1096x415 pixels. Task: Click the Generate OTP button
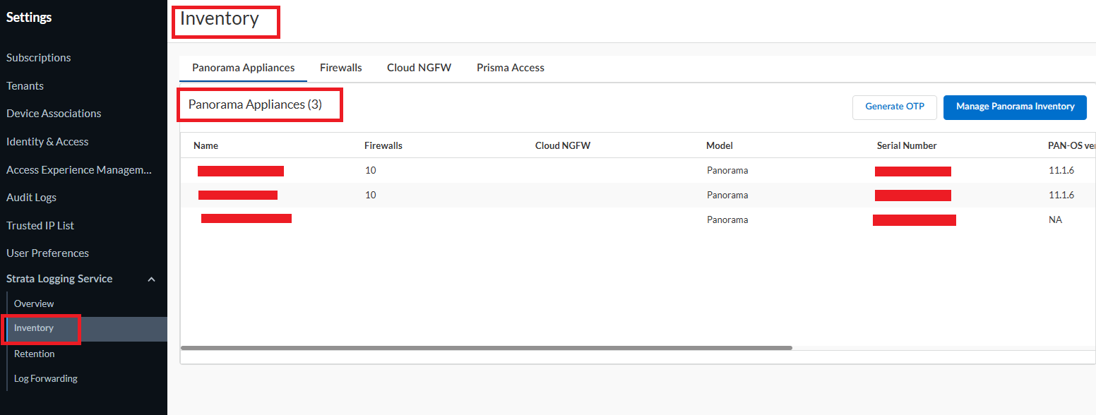(x=895, y=107)
